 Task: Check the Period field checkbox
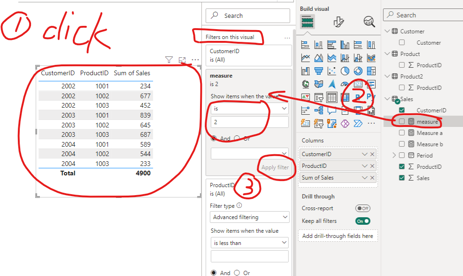click(402, 155)
